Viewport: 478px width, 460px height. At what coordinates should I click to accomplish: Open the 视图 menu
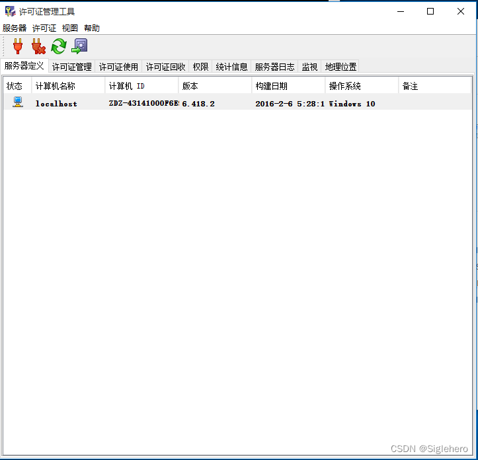(70, 28)
